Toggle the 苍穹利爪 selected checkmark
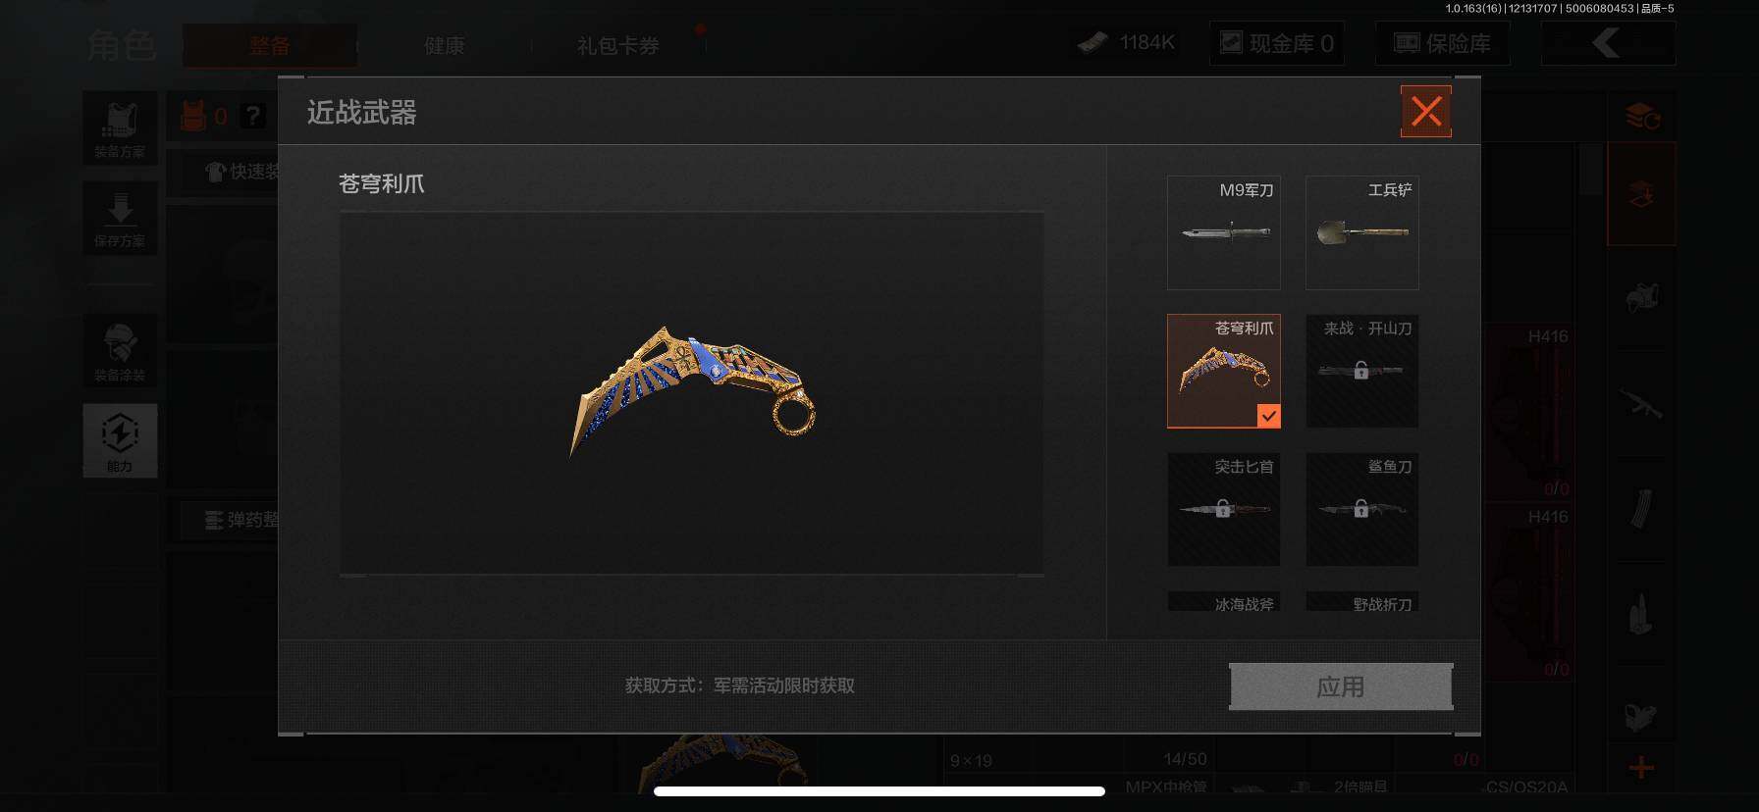 1268,416
